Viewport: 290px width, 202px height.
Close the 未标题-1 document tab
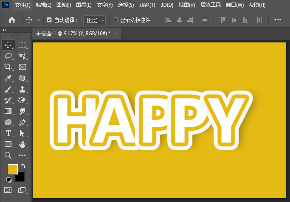pyautogui.click(x=115, y=34)
